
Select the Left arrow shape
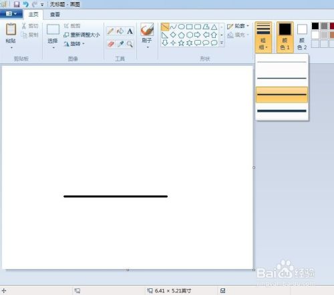coord(206,35)
